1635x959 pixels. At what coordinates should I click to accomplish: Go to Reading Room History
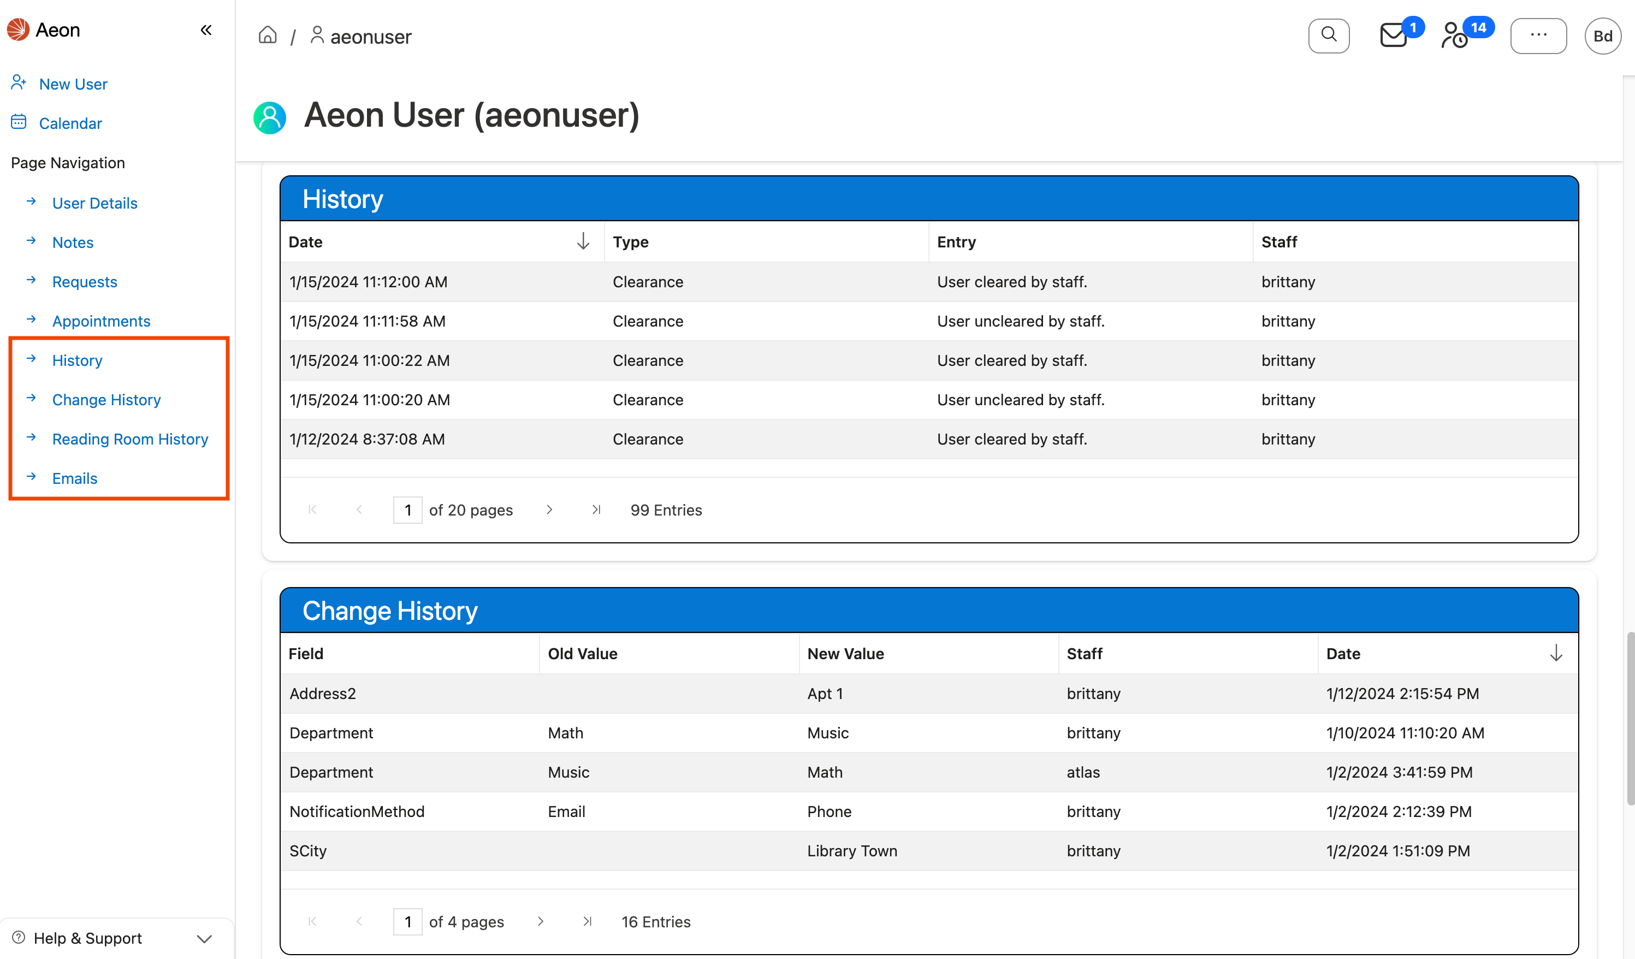coord(130,439)
